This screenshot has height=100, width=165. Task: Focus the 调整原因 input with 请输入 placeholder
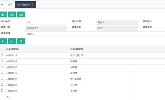[x=95, y=34]
